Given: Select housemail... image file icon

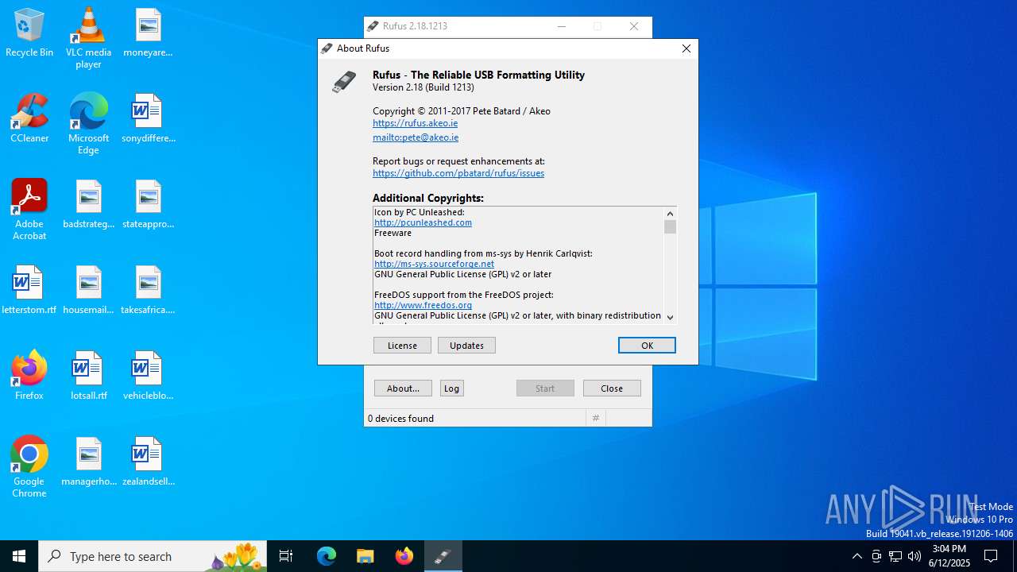Looking at the screenshot, I should [88, 291].
